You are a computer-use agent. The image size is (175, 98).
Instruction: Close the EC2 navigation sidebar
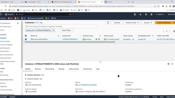[18, 23]
